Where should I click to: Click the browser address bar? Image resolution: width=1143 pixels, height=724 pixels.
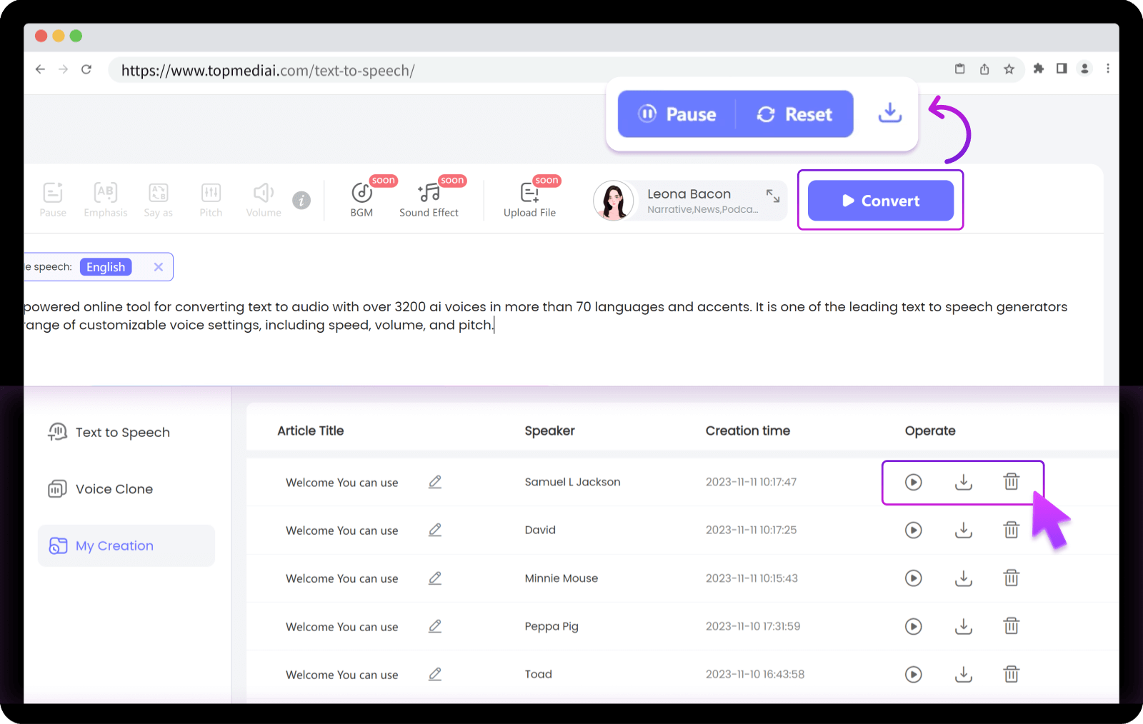pos(357,70)
